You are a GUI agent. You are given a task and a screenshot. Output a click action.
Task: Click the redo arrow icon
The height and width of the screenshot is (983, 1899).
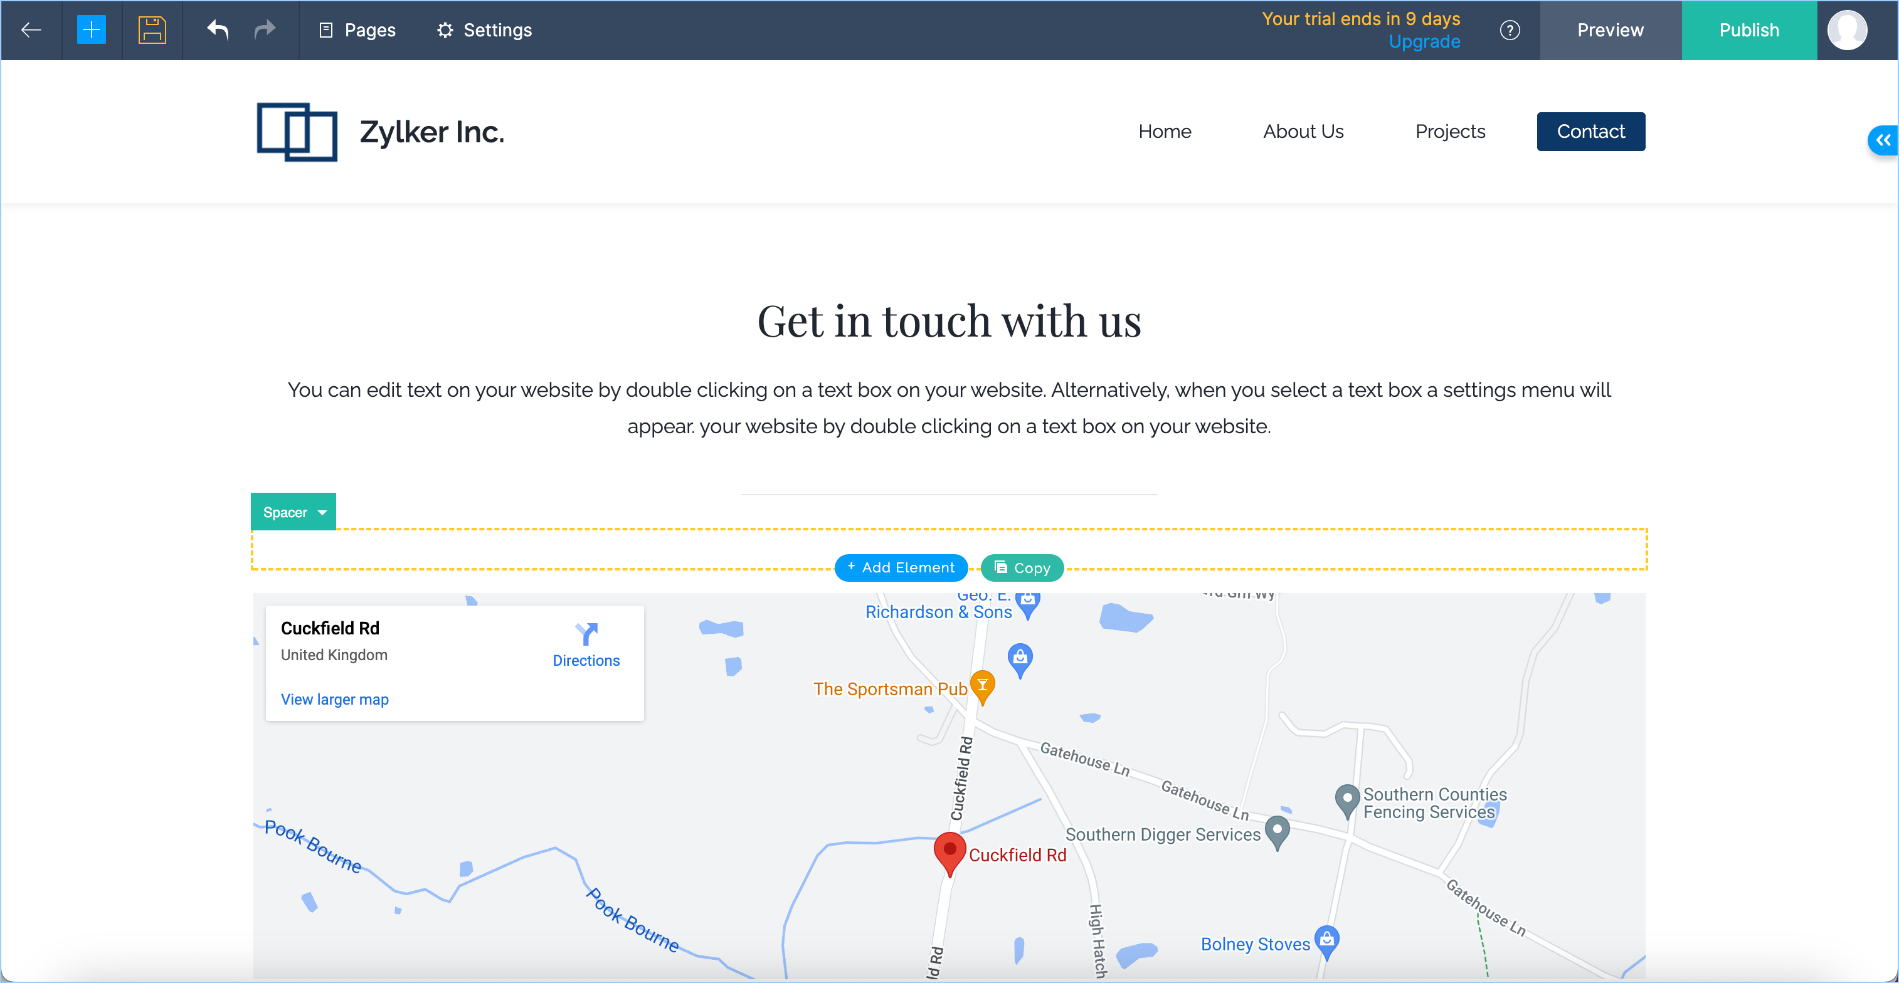[265, 30]
